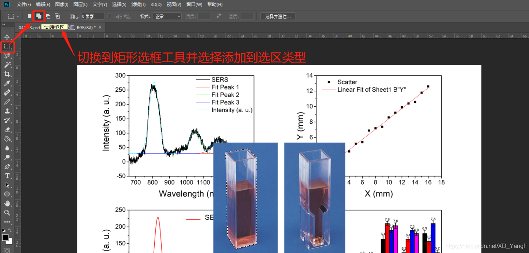Select the Pen tool

(x=7, y=167)
